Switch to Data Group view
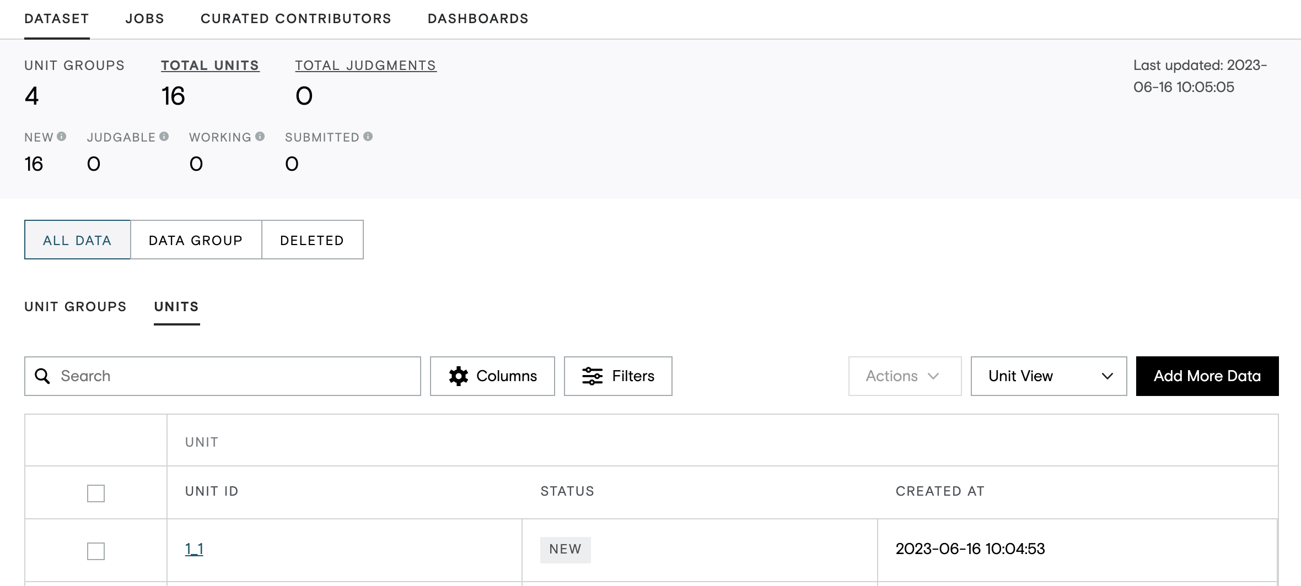The width and height of the screenshot is (1301, 586). point(196,240)
